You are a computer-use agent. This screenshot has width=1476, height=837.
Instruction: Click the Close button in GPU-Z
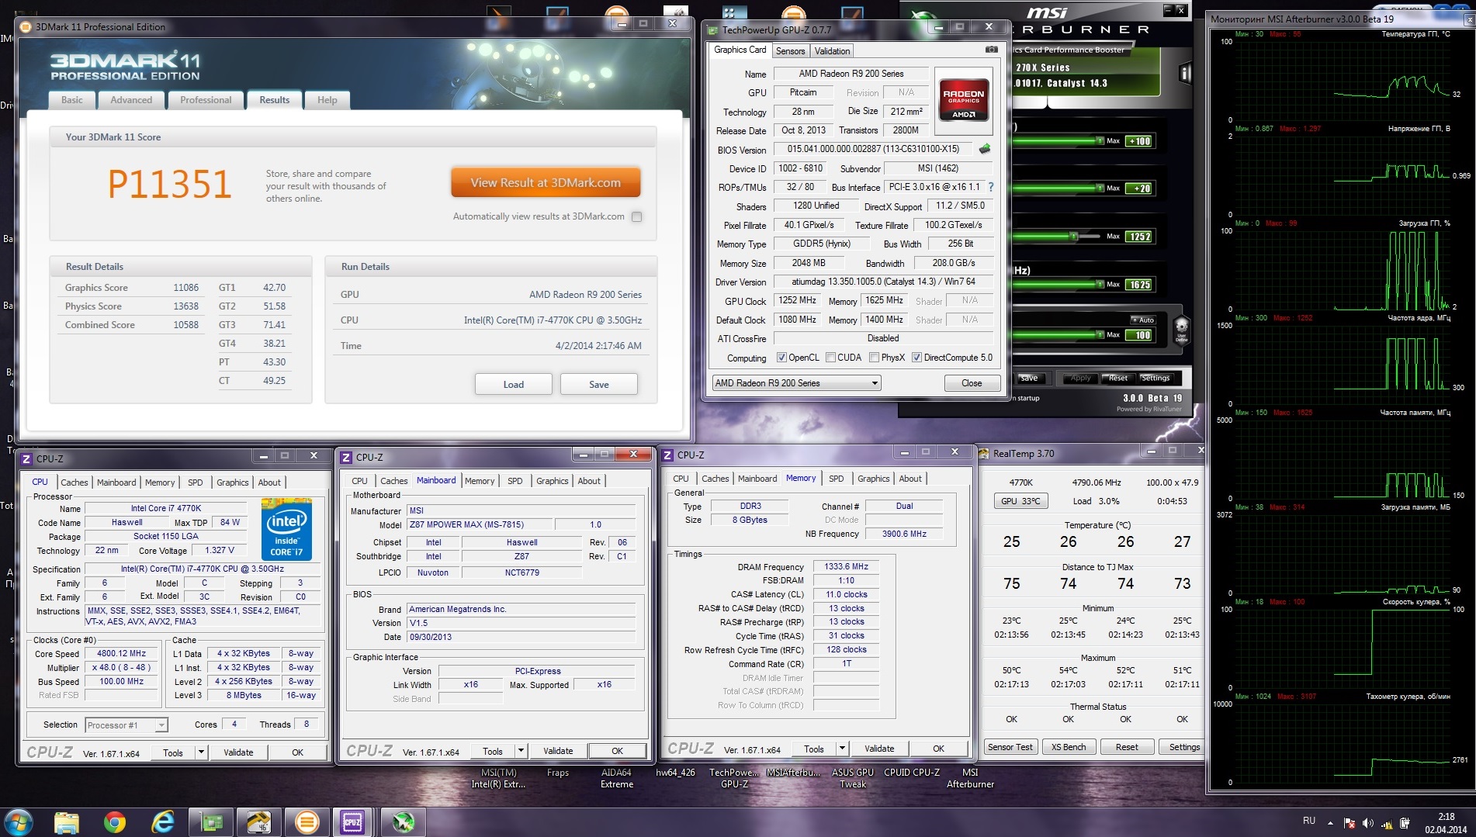[x=972, y=383]
